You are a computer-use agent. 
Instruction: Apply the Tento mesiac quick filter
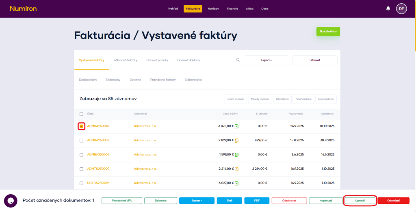click(236, 99)
